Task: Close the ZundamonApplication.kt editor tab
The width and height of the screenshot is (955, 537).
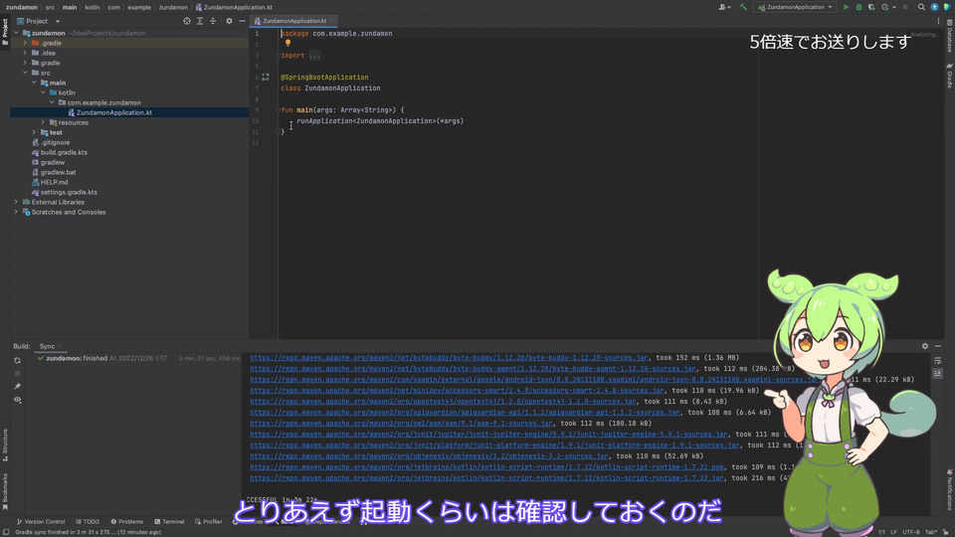Action: (x=332, y=21)
